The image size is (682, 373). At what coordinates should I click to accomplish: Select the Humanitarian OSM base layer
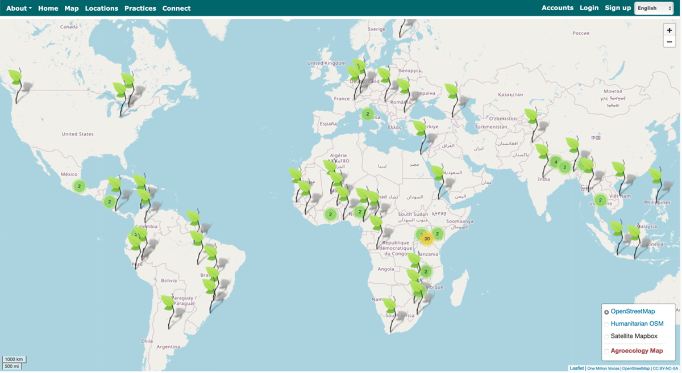coord(606,324)
